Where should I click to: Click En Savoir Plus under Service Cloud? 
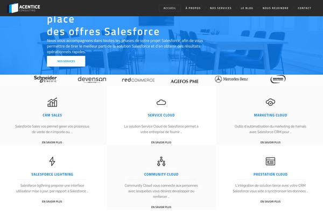coord(161,142)
